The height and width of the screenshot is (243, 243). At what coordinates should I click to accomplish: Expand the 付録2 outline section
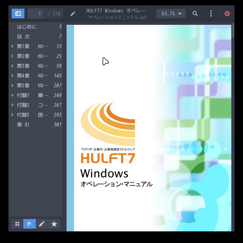coord(12,105)
